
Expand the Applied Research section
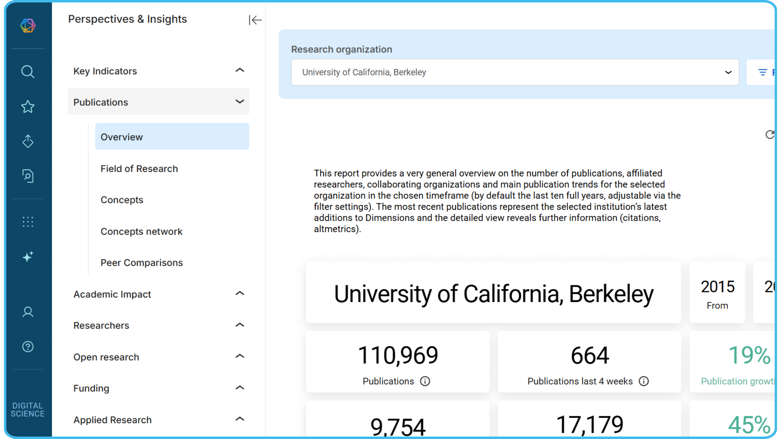(159, 419)
